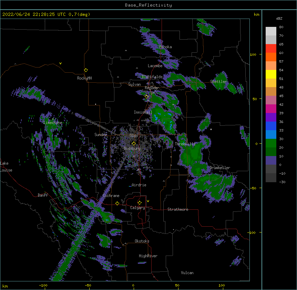297x290 pixels.
Task: Click the yellow V marker northeast of Calgary
Action: tap(148, 201)
